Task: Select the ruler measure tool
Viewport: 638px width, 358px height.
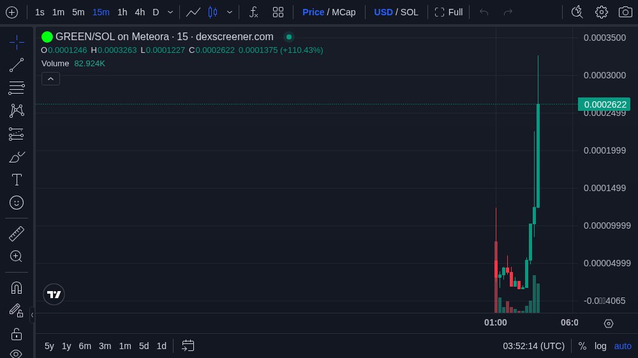Action: pos(17,233)
